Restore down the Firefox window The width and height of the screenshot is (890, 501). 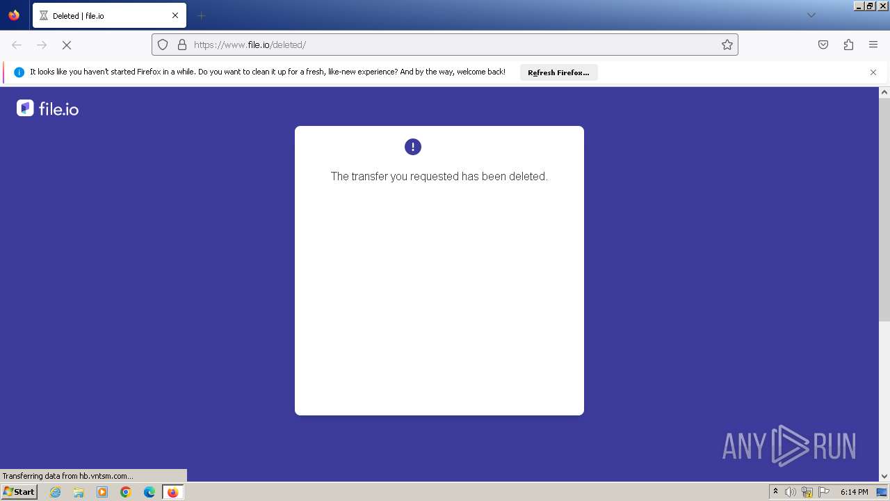870,6
